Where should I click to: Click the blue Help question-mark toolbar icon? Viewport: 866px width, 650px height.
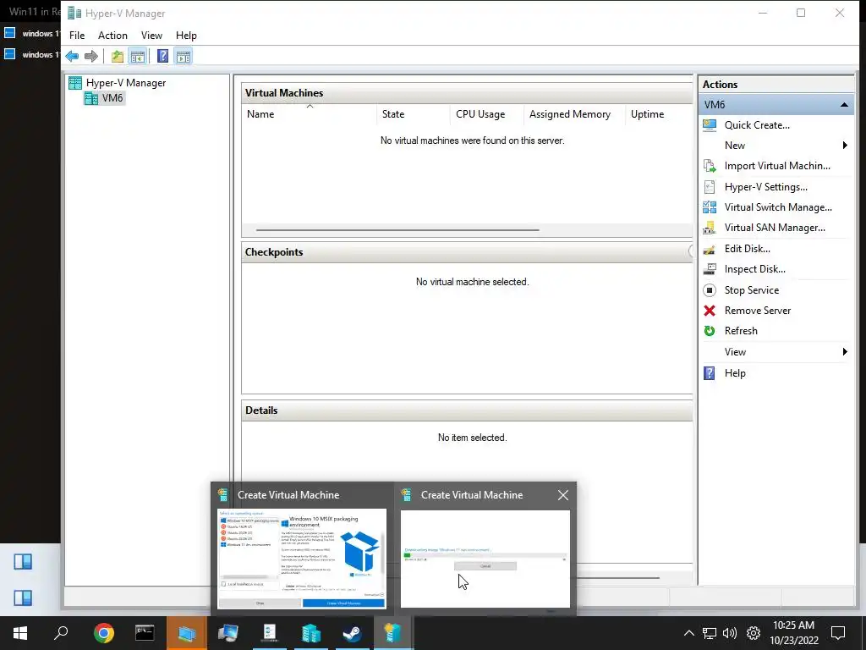163,57
